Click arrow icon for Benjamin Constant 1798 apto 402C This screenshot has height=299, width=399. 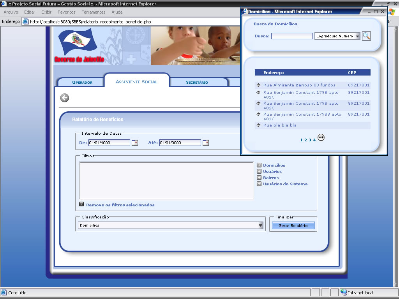coord(259,103)
